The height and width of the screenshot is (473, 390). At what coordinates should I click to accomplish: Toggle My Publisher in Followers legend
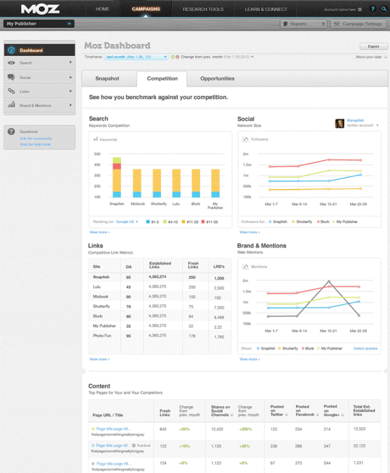tap(345, 221)
